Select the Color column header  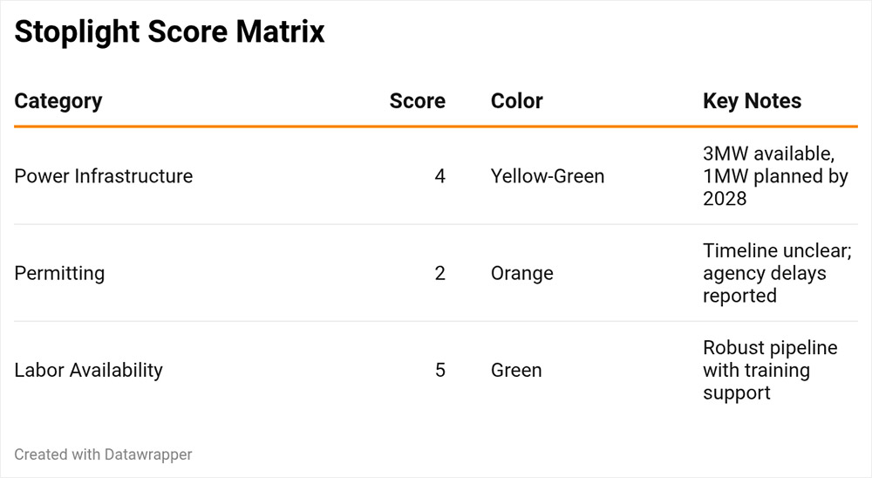point(517,101)
